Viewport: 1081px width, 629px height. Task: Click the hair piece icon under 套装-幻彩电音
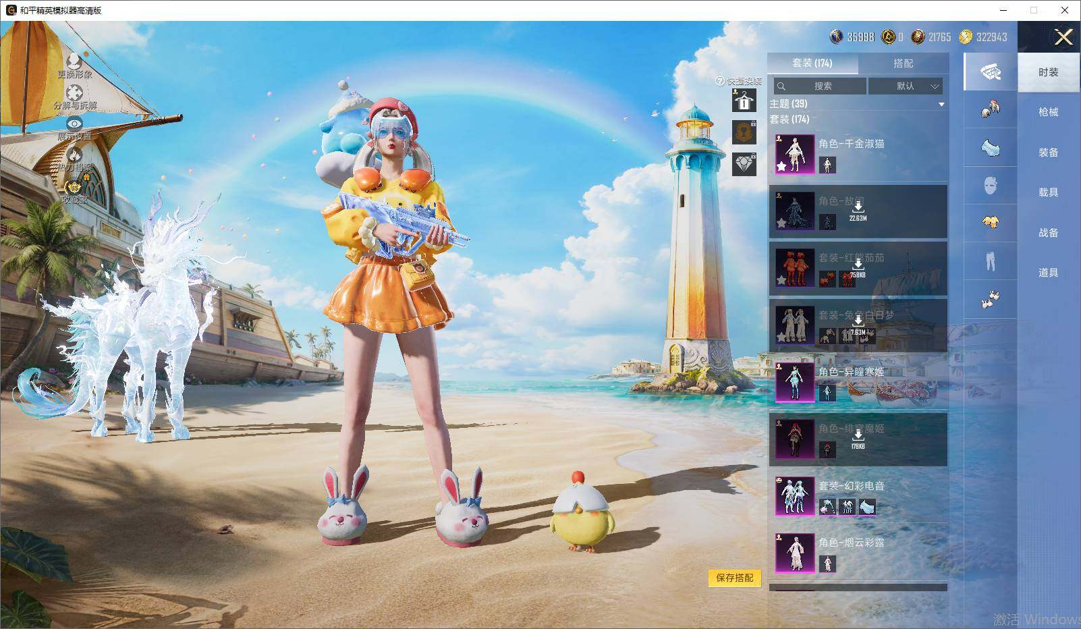click(x=827, y=507)
